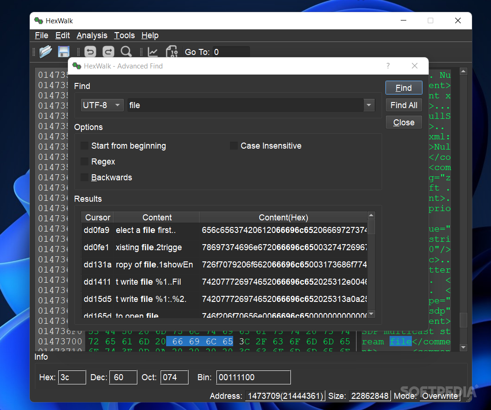Viewport: 491px width, 410px height.
Task: Click the results list scrollbar thumb
Action: (371, 226)
